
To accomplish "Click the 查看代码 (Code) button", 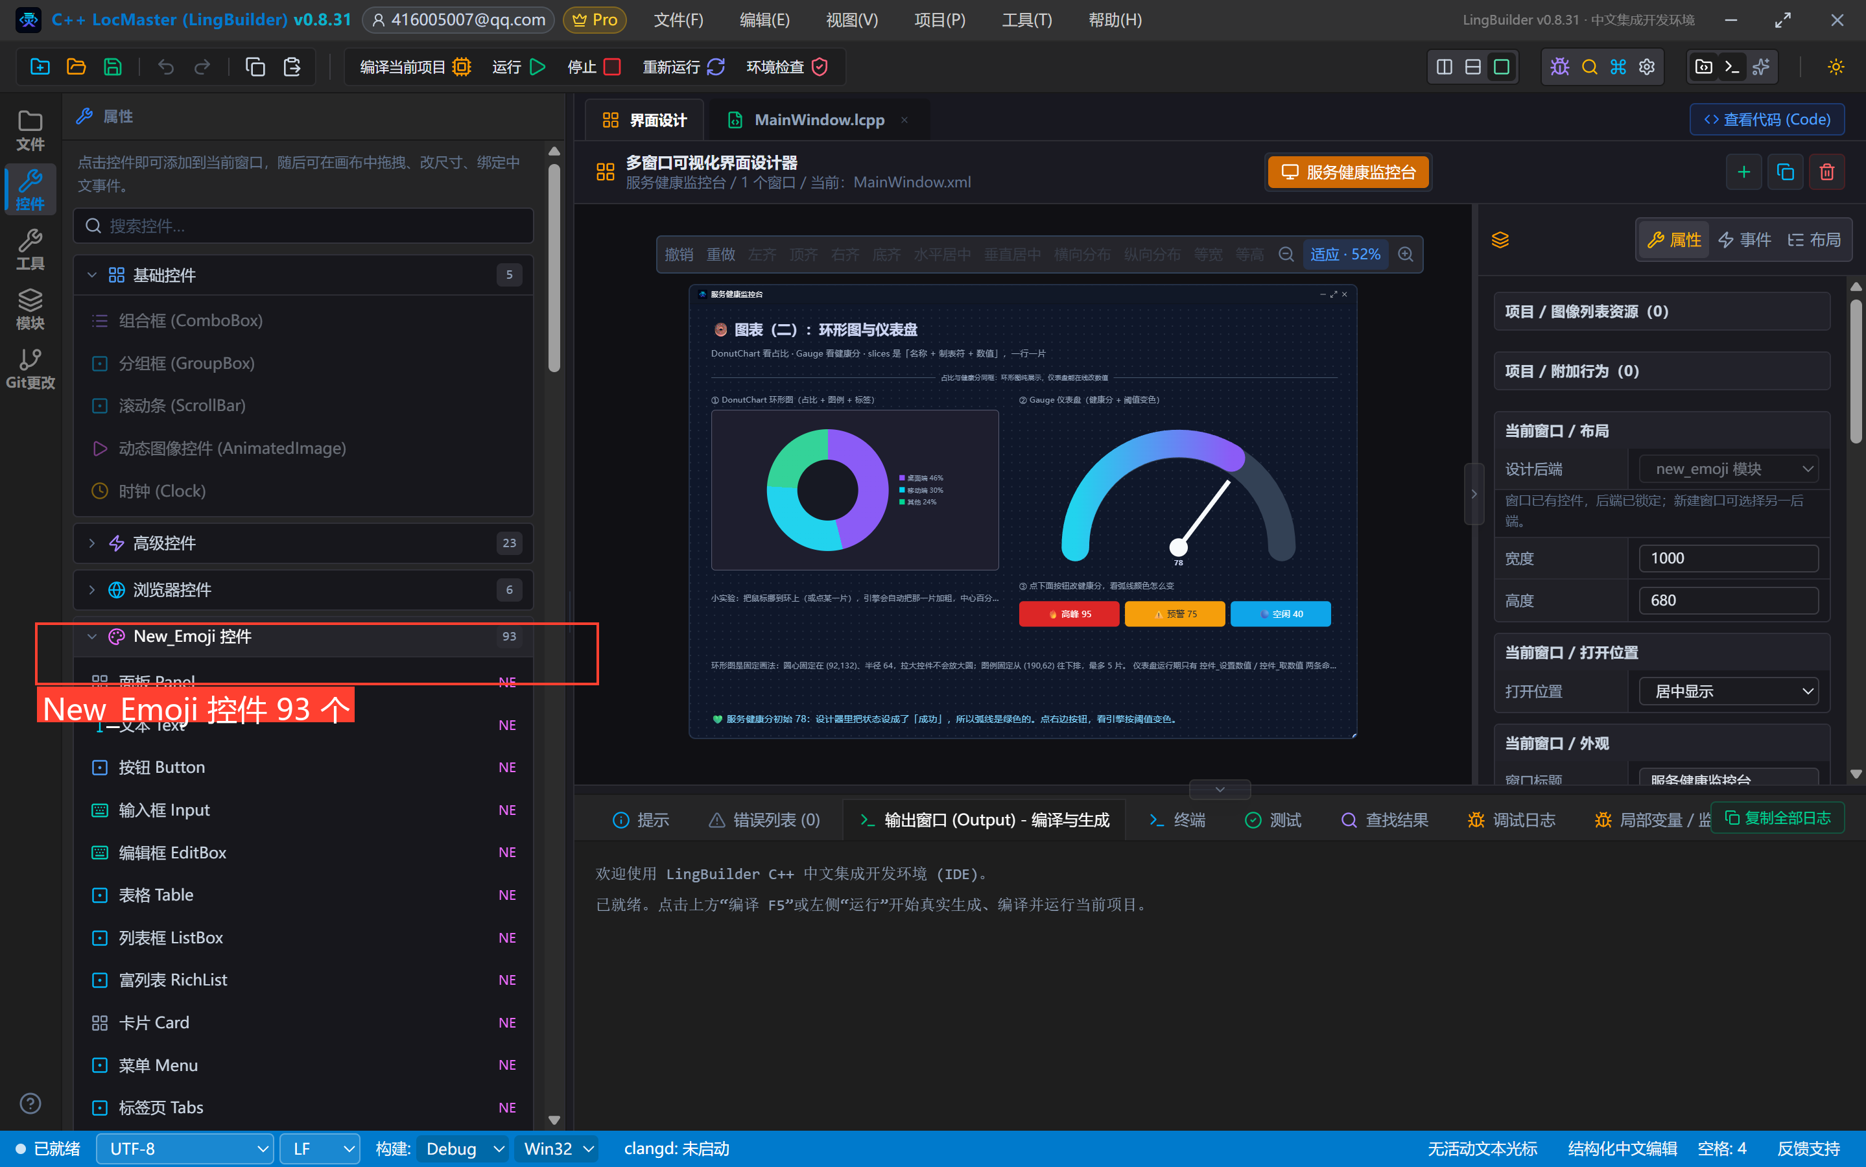I will (1766, 120).
